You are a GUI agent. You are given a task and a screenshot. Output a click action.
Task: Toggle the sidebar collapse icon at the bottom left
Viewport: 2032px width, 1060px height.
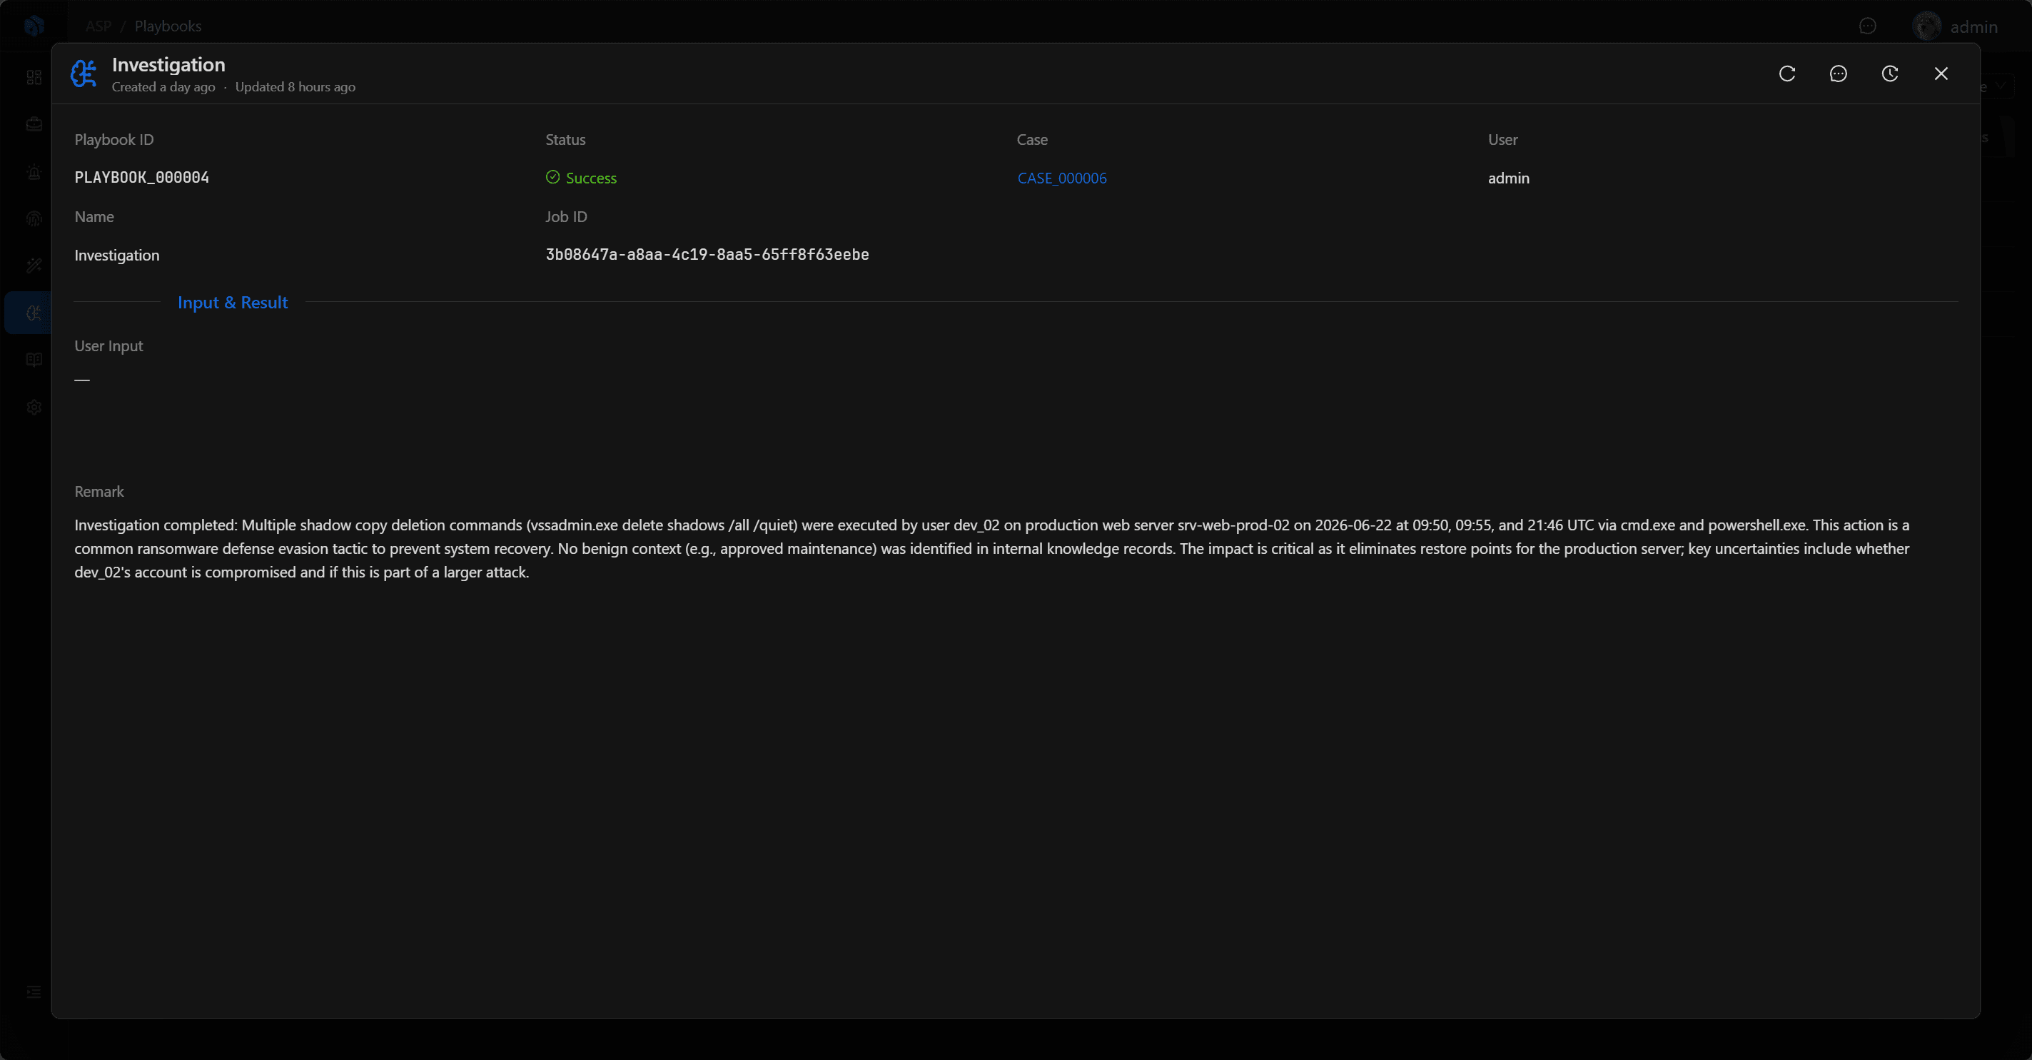[34, 991]
